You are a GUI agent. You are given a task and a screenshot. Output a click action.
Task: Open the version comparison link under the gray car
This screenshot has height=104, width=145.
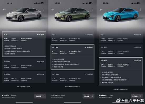(24, 87)
